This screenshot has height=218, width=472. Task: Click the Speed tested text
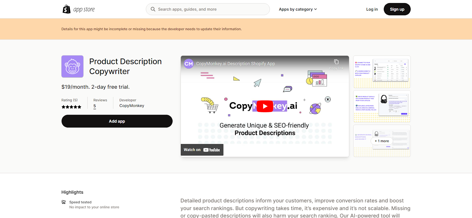pyautogui.click(x=80, y=202)
